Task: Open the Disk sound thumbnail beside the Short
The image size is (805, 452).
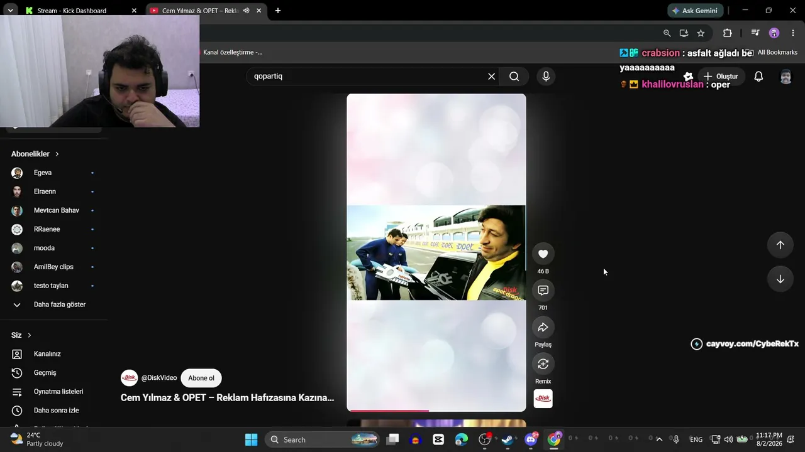Action: (543, 399)
